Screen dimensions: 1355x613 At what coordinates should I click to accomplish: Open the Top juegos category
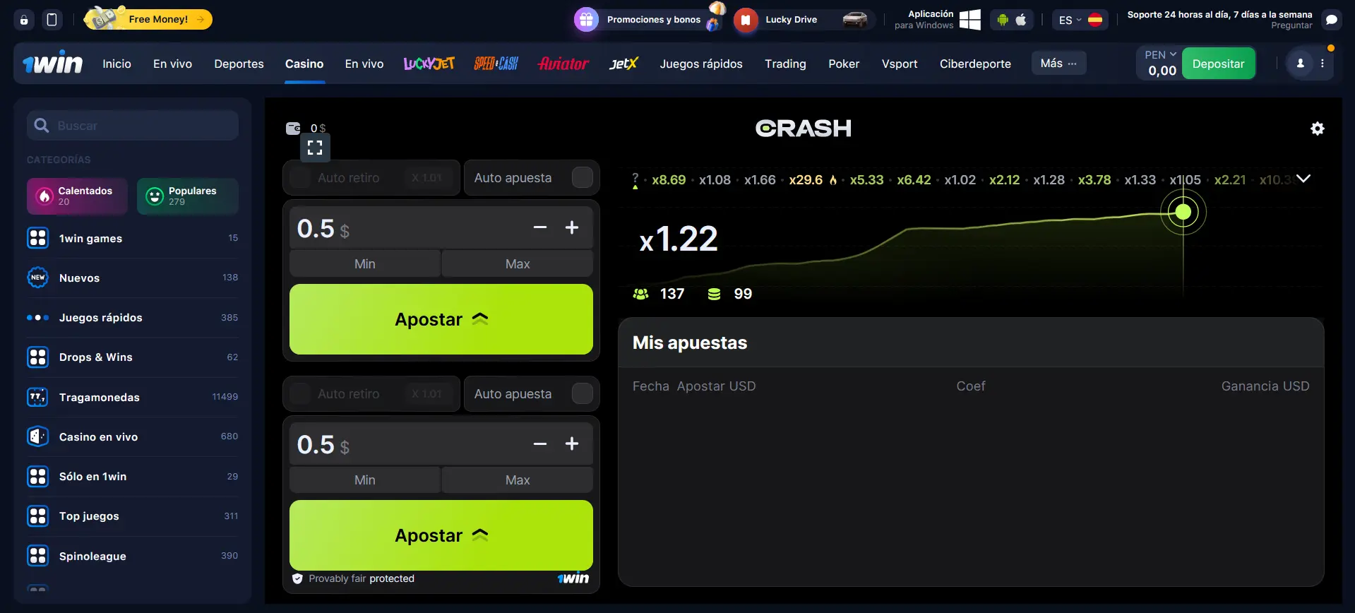[133, 516]
